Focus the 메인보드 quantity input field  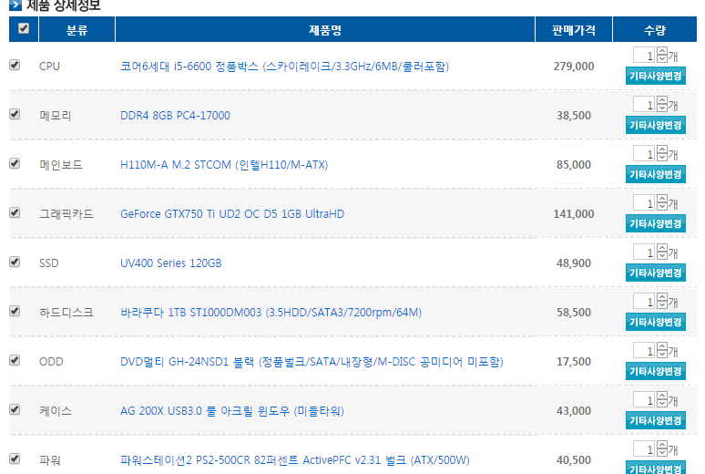pyautogui.click(x=644, y=153)
